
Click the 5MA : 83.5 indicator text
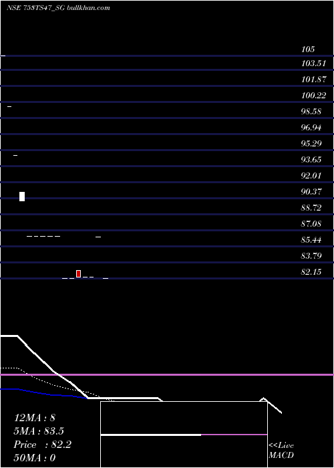[x=39, y=431]
